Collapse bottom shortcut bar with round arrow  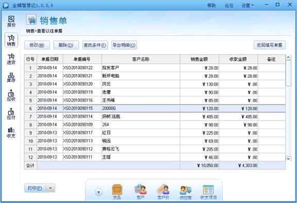pyautogui.click(x=98, y=192)
